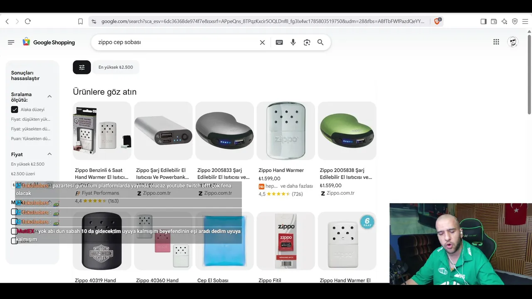This screenshot has width=532, height=299.
Task: Bookmark this page in the browser
Action: pos(81,21)
